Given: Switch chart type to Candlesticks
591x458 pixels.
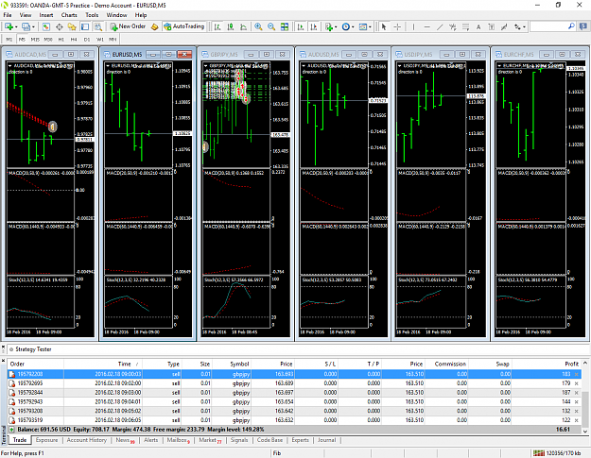Looking at the screenshot, I should [x=231, y=26].
